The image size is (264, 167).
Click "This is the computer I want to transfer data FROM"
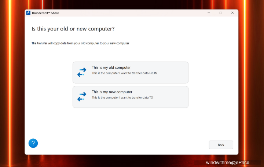(x=125, y=73)
